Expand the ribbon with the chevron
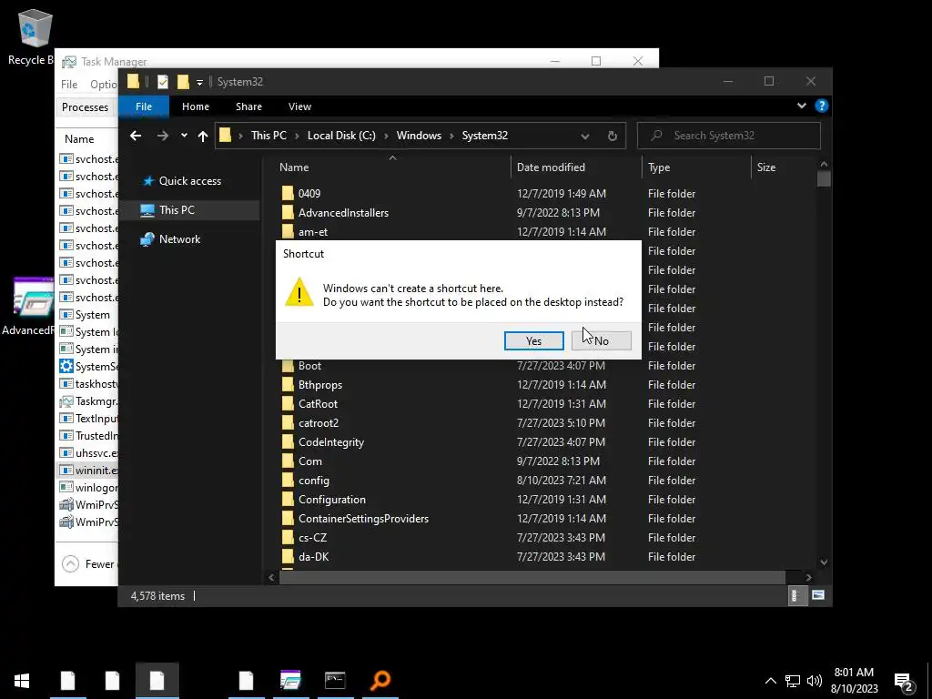 801,106
